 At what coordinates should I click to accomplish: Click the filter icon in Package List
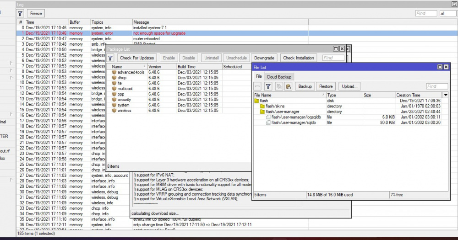click(110, 58)
